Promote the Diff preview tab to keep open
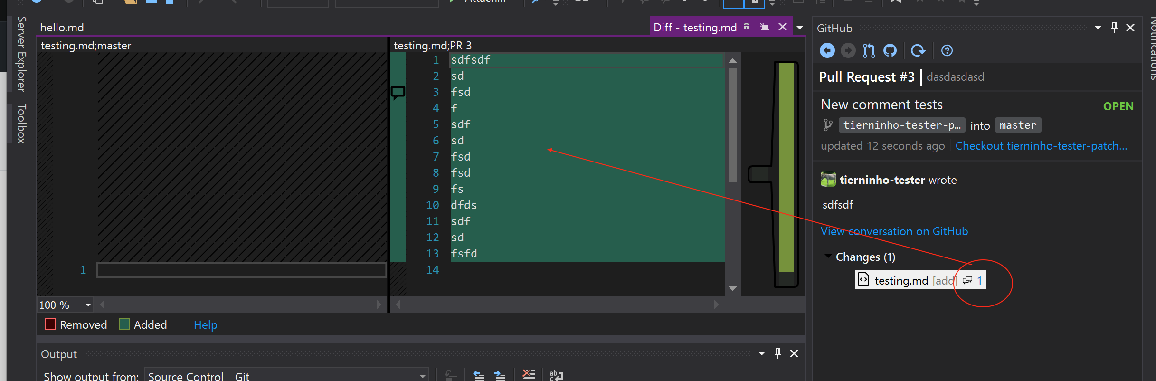This screenshot has width=1156, height=381. coord(764,27)
